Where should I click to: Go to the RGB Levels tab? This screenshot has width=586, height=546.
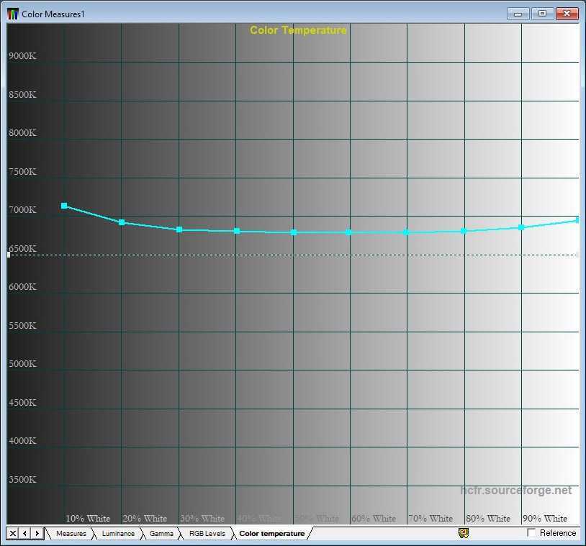pyautogui.click(x=207, y=534)
